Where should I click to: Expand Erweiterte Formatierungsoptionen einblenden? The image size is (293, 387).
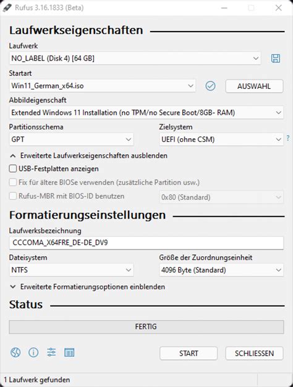(88, 287)
